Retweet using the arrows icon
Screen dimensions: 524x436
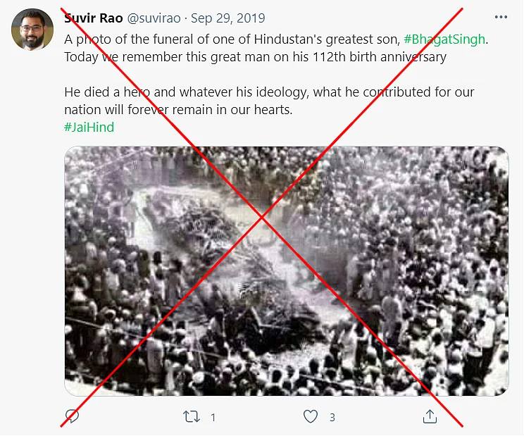pos(192,416)
